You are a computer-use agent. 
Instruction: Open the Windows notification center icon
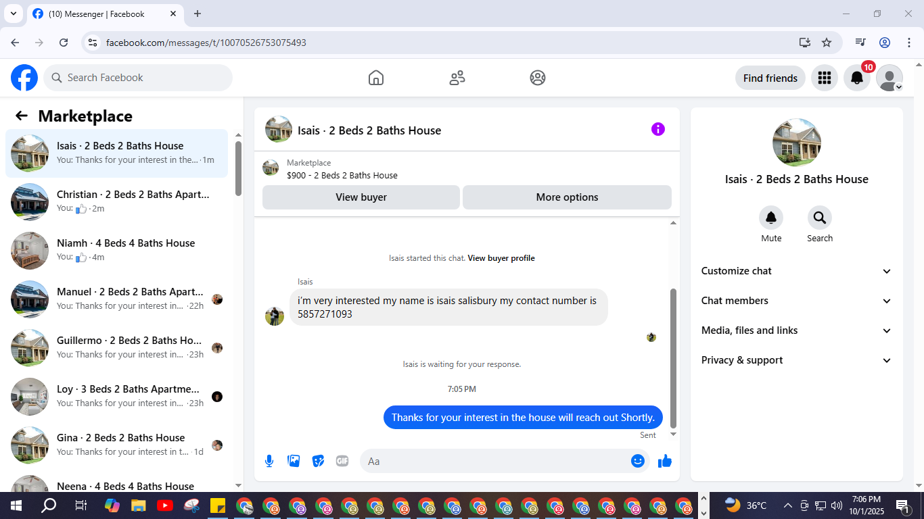tap(902, 505)
